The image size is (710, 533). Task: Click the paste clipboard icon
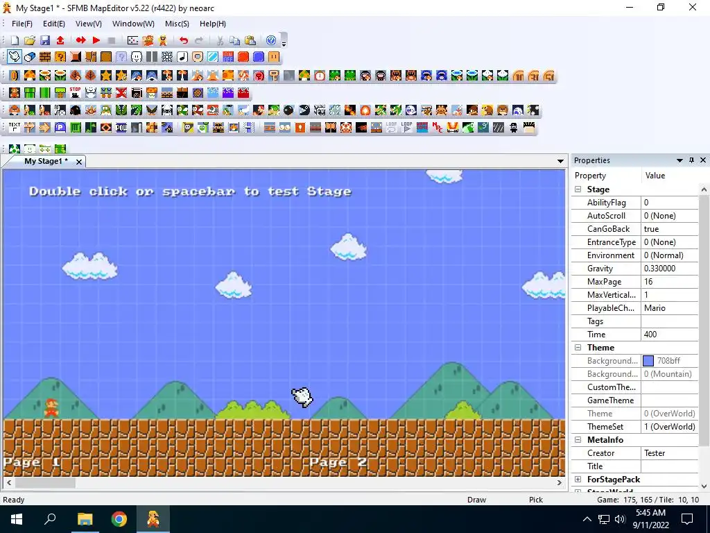point(250,40)
